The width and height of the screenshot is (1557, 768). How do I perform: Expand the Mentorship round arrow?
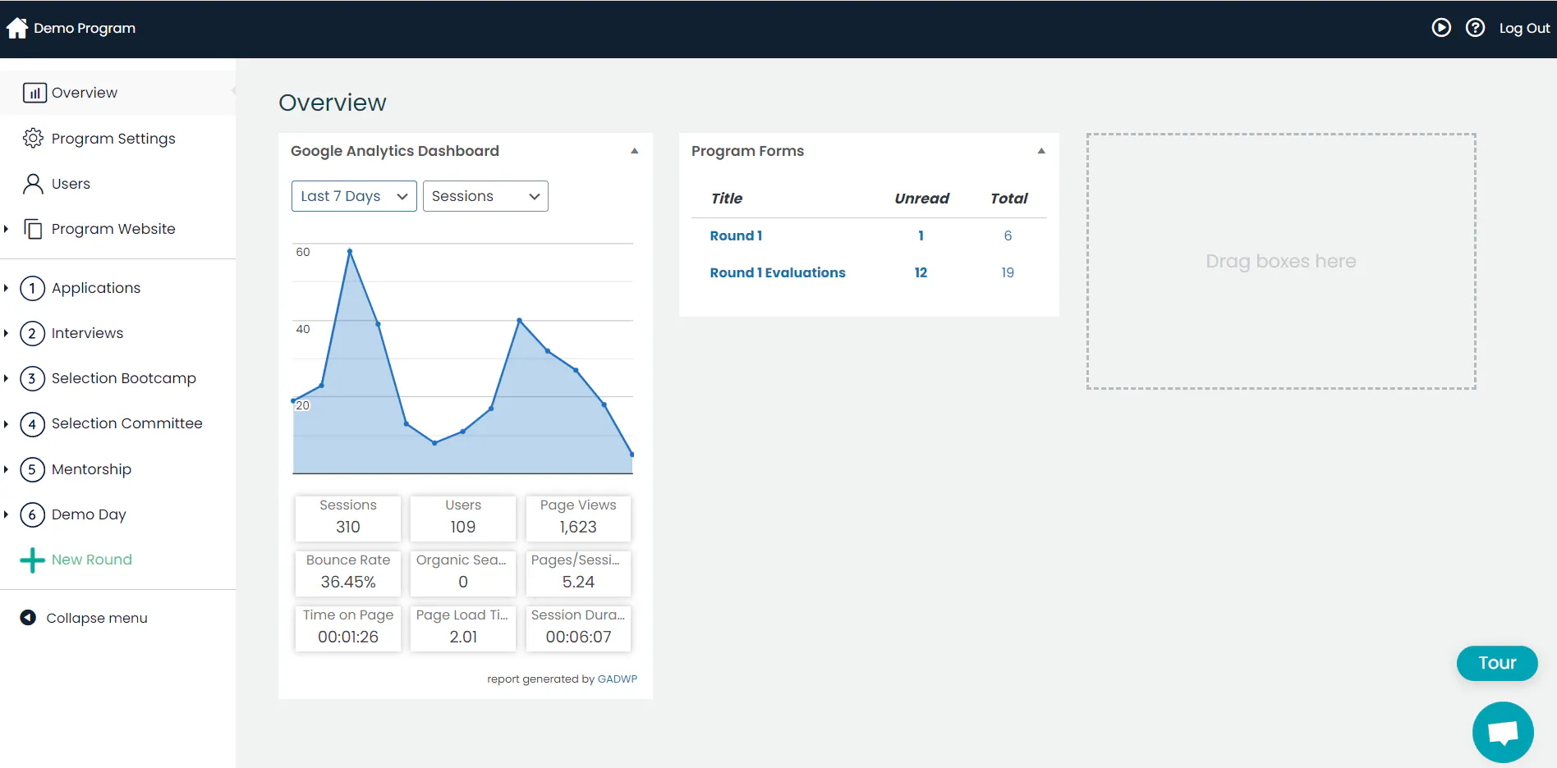pos(6,469)
